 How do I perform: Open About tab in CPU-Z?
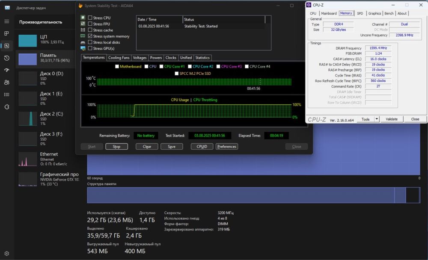click(x=402, y=13)
